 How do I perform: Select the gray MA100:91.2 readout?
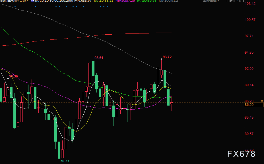(x=168, y=1)
